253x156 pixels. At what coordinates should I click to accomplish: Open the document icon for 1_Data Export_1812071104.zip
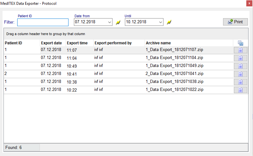241,58
